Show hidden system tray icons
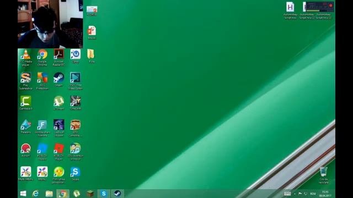Viewport: 353px width, 198px height. coord(295,194)
